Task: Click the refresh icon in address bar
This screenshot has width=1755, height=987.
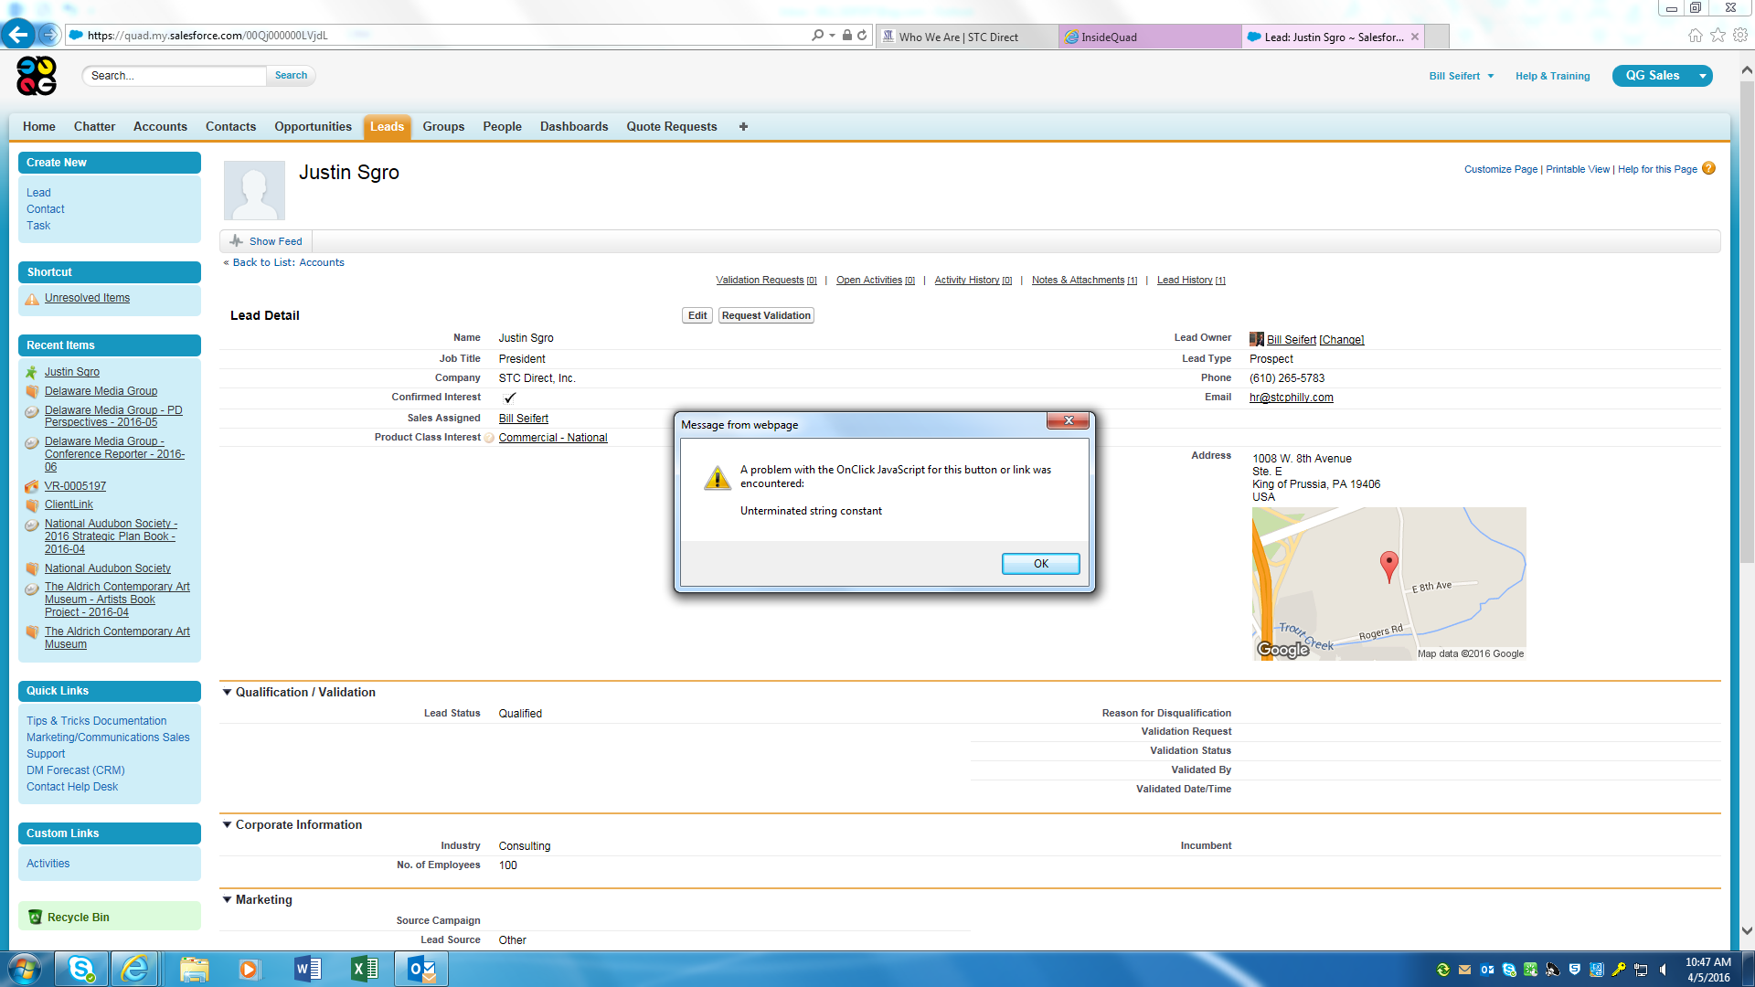Action: pos(862,36)
